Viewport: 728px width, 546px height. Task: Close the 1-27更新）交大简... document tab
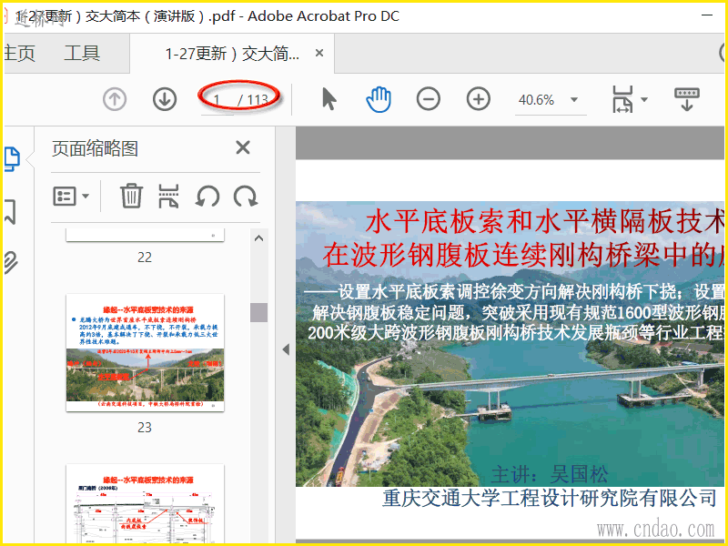(319, 53)
